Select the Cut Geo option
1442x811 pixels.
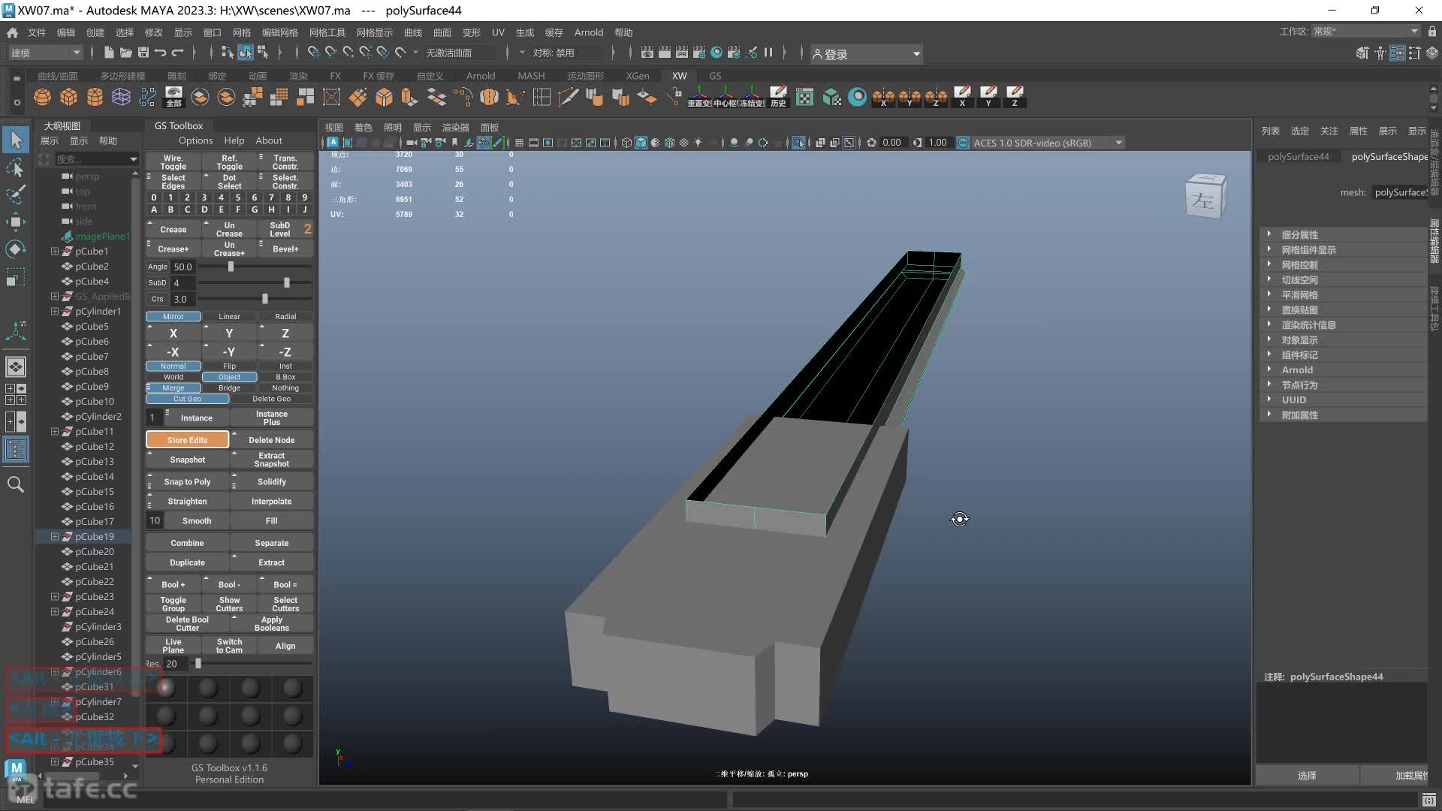coord(187,399)
